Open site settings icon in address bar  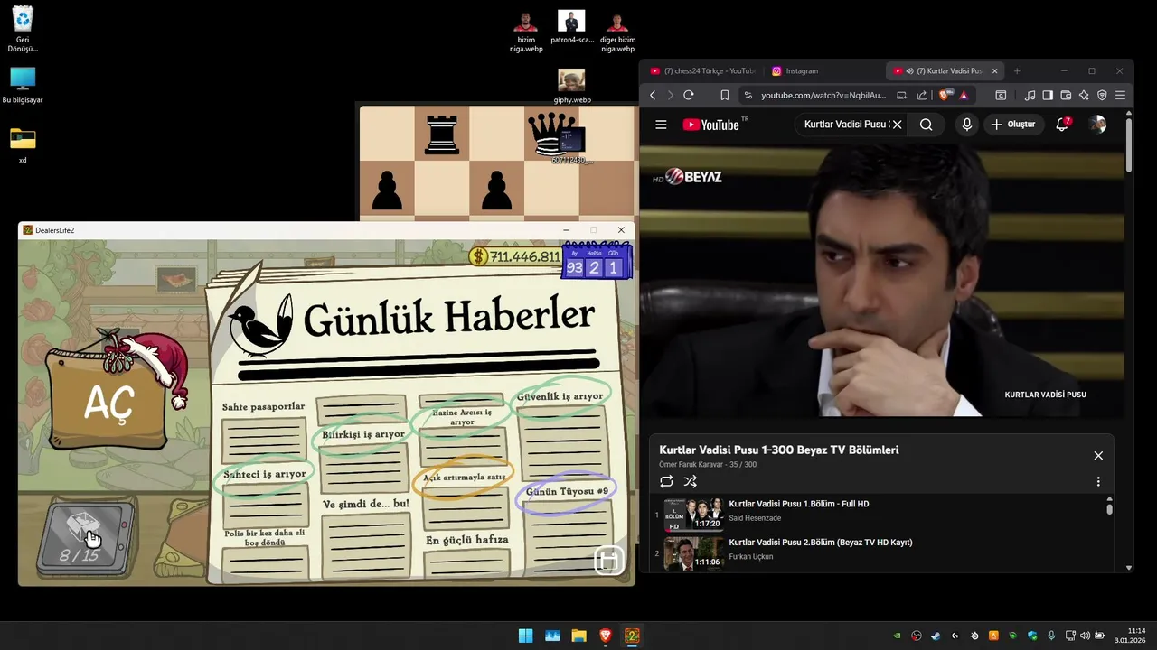click(x=748, y=95)
